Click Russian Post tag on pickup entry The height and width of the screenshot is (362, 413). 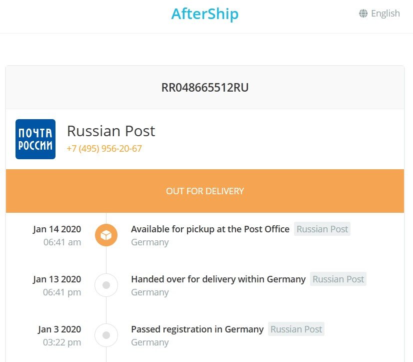(322, 229)
